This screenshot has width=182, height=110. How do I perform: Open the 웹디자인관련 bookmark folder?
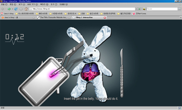(x=124, y=14)
